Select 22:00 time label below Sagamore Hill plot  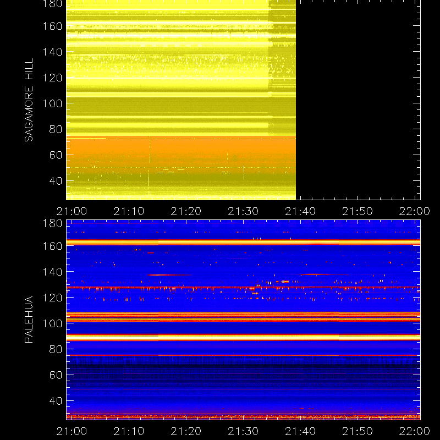click(415, 211)
